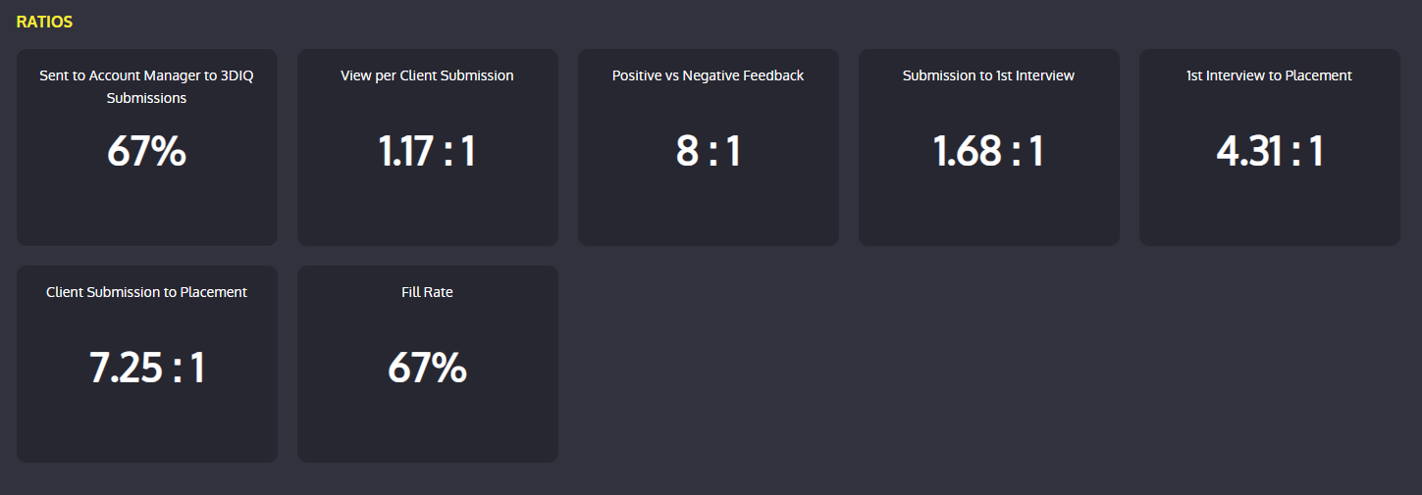This screenshot has height=495, width=1422.
Task: Click the 4.31 : 1 ratio value
Action: point(1270,151)
